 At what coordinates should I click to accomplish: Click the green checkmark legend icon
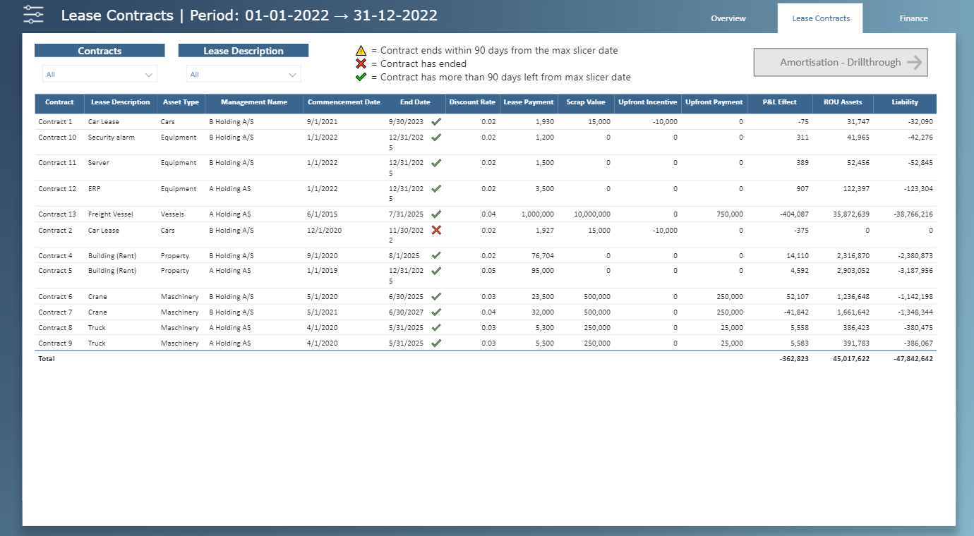tap(361, 77)
